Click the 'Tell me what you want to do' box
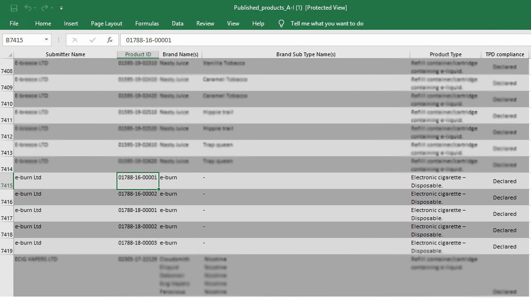The image size is (531, 298). click(327, 24)
